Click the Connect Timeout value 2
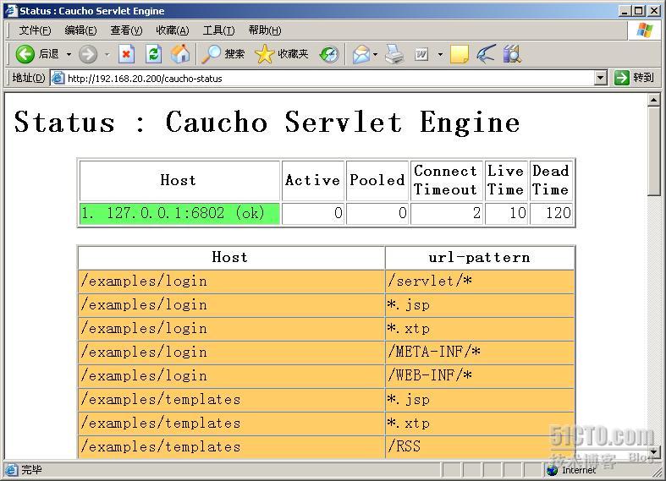Viewport: 666px width, 481px height. [x=446, y=213]
